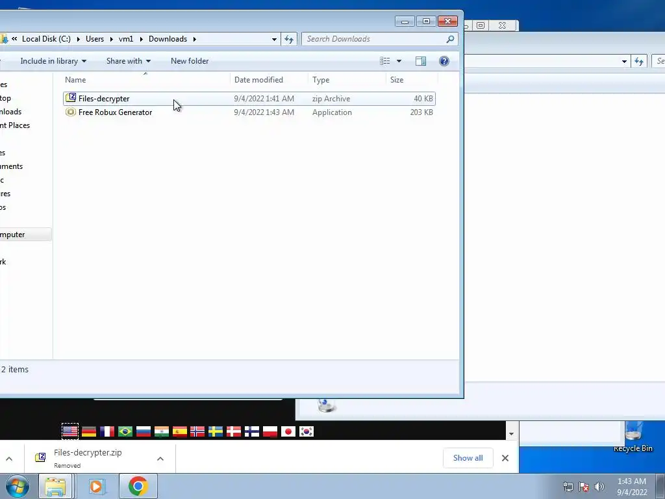Image resolution: width=665 pixels, height=499 pixels.
Task: Go to vm1 breadcrumb folder
Action: pyautogui.click(x=126, y=39)
